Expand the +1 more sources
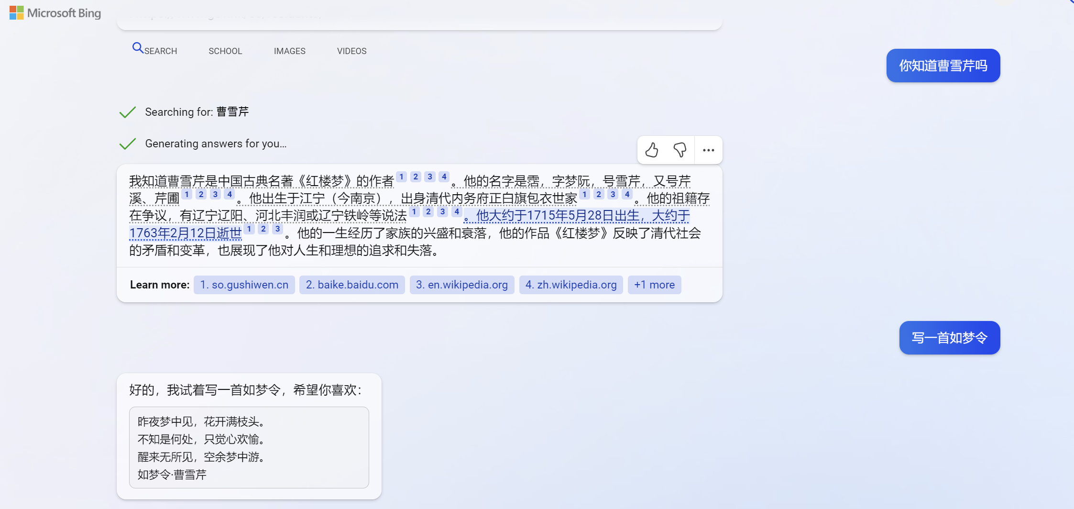This screenshot has height=509, width=1074. [654, 285]
